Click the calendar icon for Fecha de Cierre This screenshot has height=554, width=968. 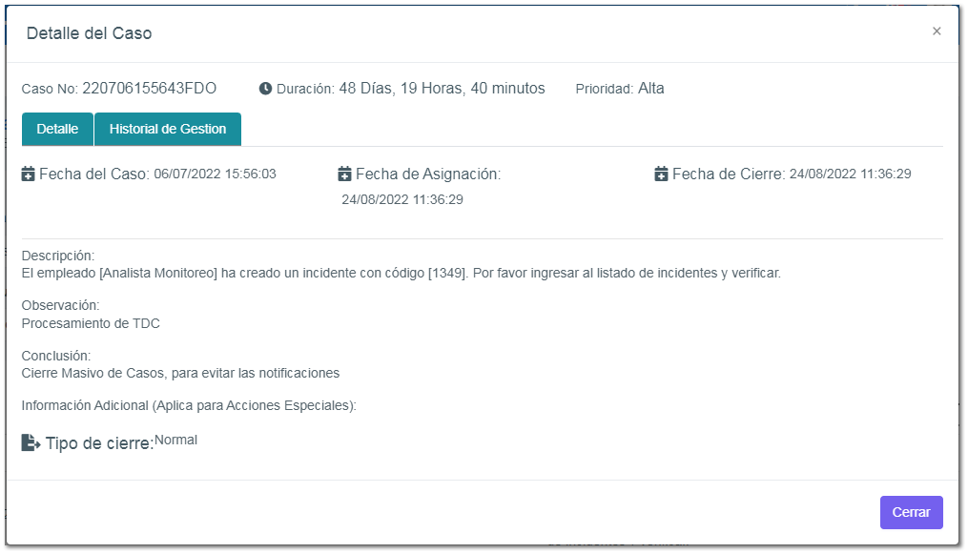click(x=662, y=174)
